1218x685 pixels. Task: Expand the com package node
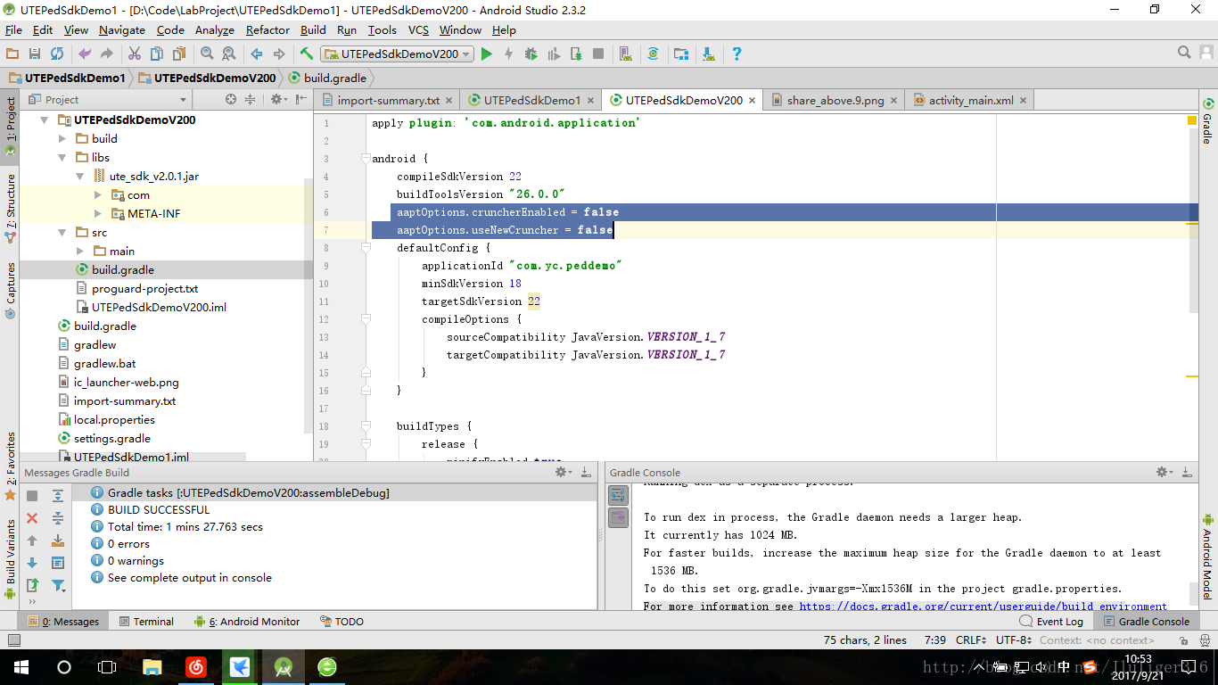tap(98, 194)
